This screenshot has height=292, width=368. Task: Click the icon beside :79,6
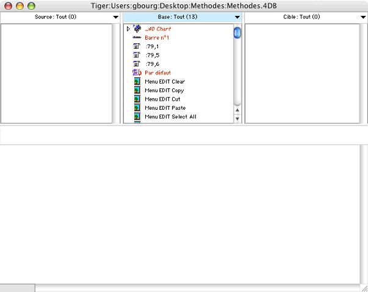(x=137, y=64)
